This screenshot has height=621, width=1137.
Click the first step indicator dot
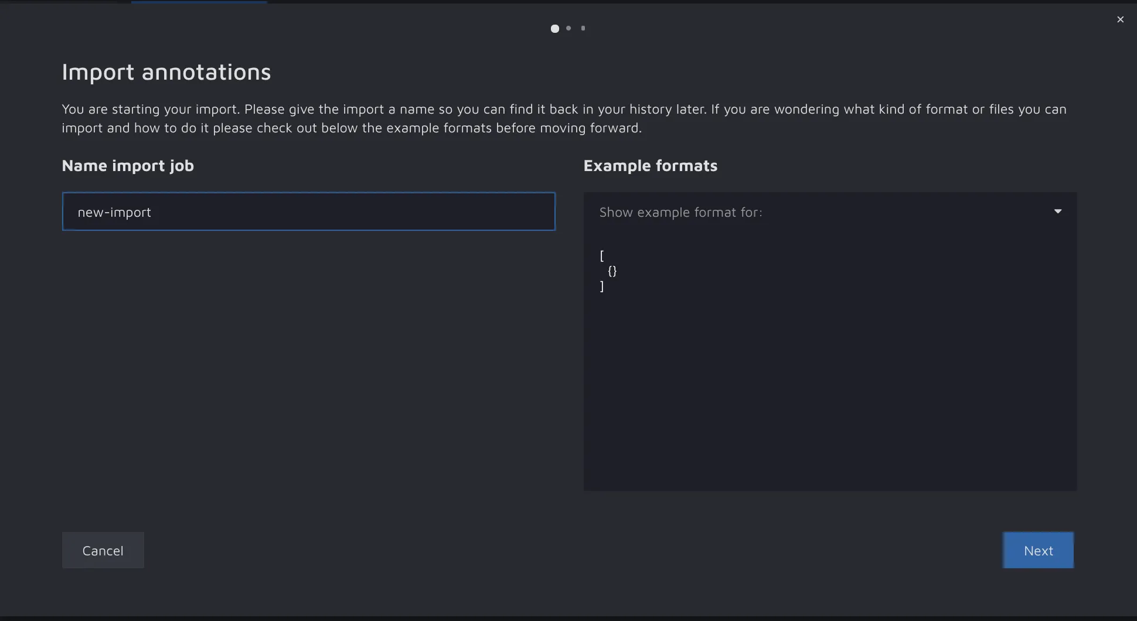(x=554, y=28)
